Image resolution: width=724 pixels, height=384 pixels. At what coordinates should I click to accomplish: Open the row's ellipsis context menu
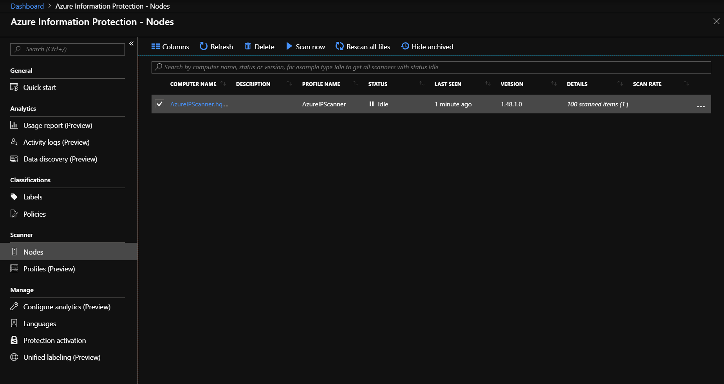click(701, 106)
